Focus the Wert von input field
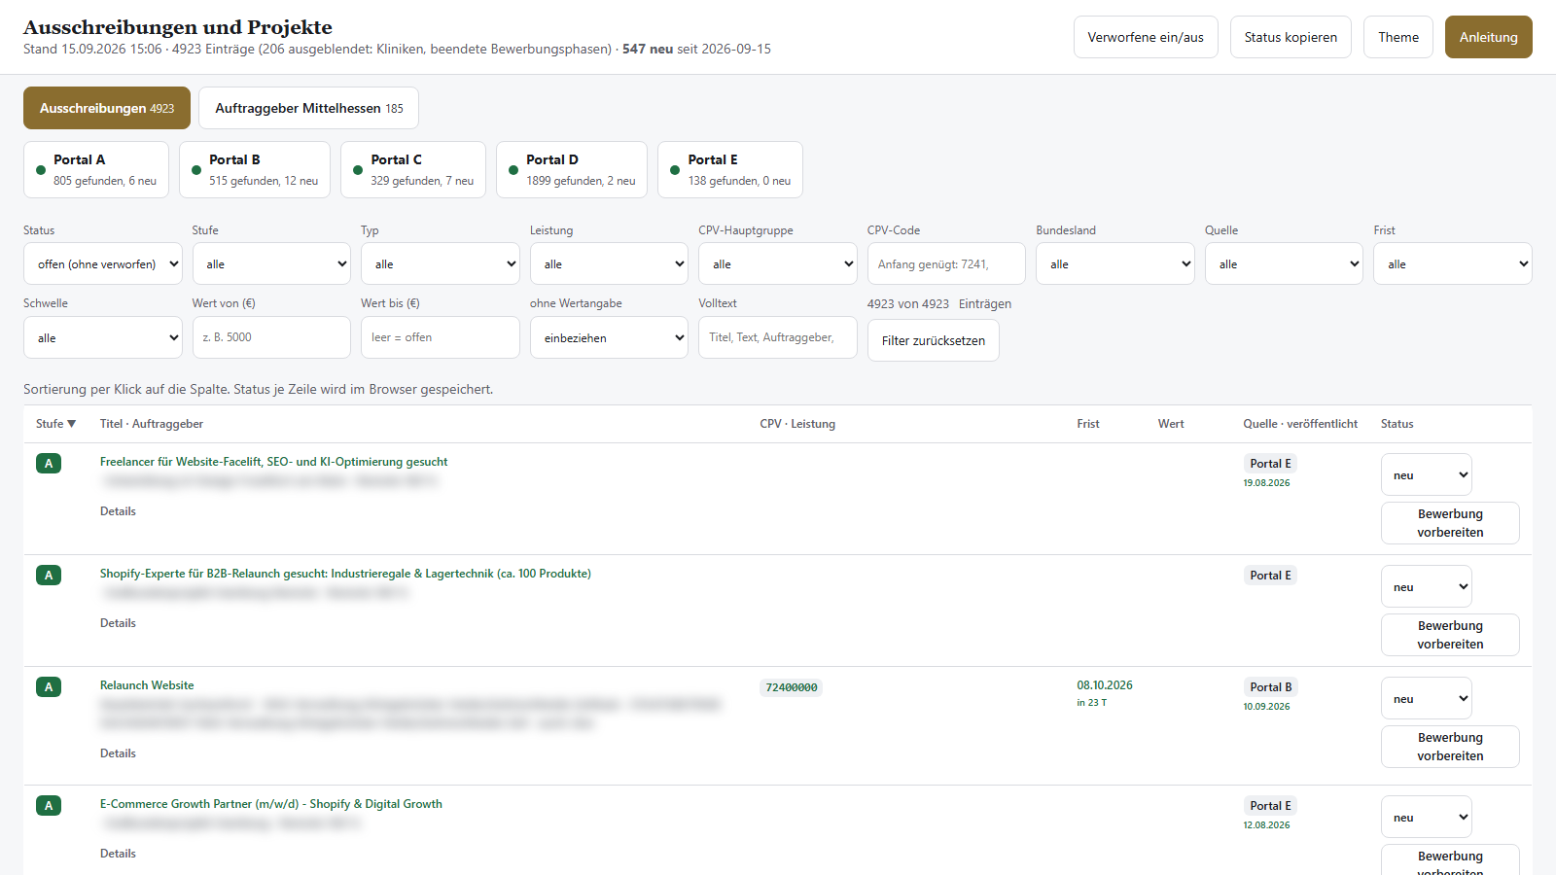The width and height of the screenshot is (1556, 875). click(271, 337)
